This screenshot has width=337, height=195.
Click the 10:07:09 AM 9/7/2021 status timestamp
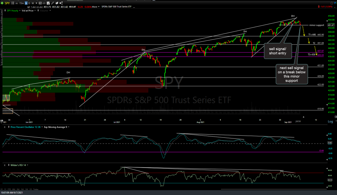(12, 193)
